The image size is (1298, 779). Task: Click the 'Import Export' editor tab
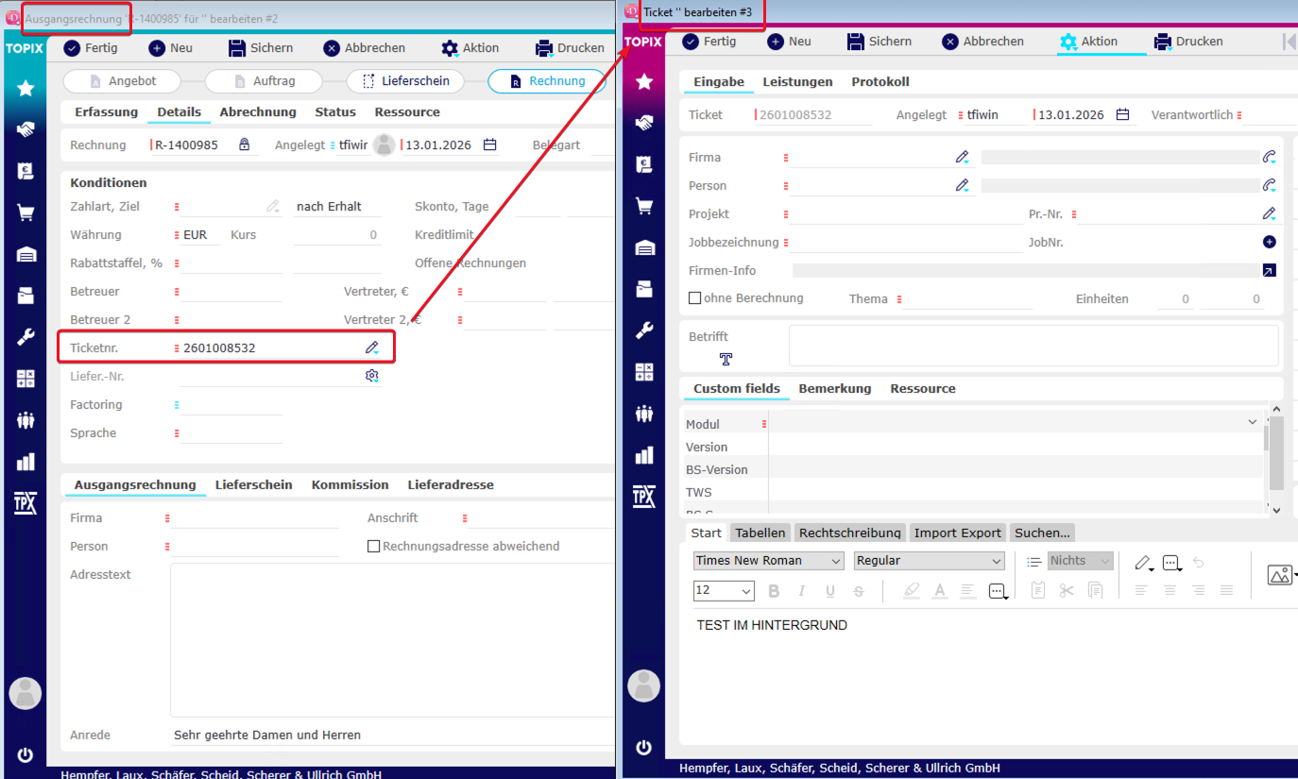(957, 533)
